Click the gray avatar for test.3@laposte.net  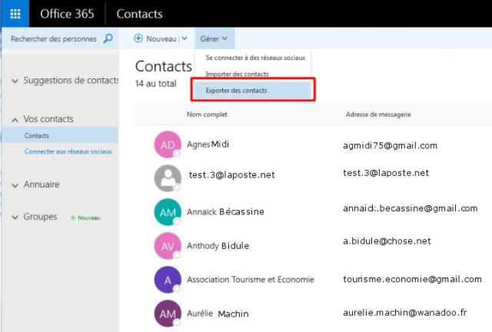(168, 178)
